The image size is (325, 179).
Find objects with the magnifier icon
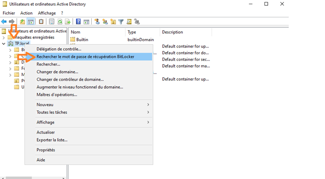pyautogui.click(x=129, y=21)
